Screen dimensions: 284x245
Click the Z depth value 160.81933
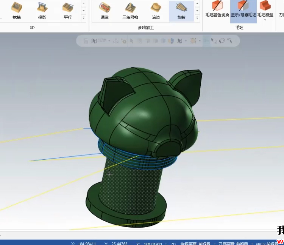(x=153, y=243)
